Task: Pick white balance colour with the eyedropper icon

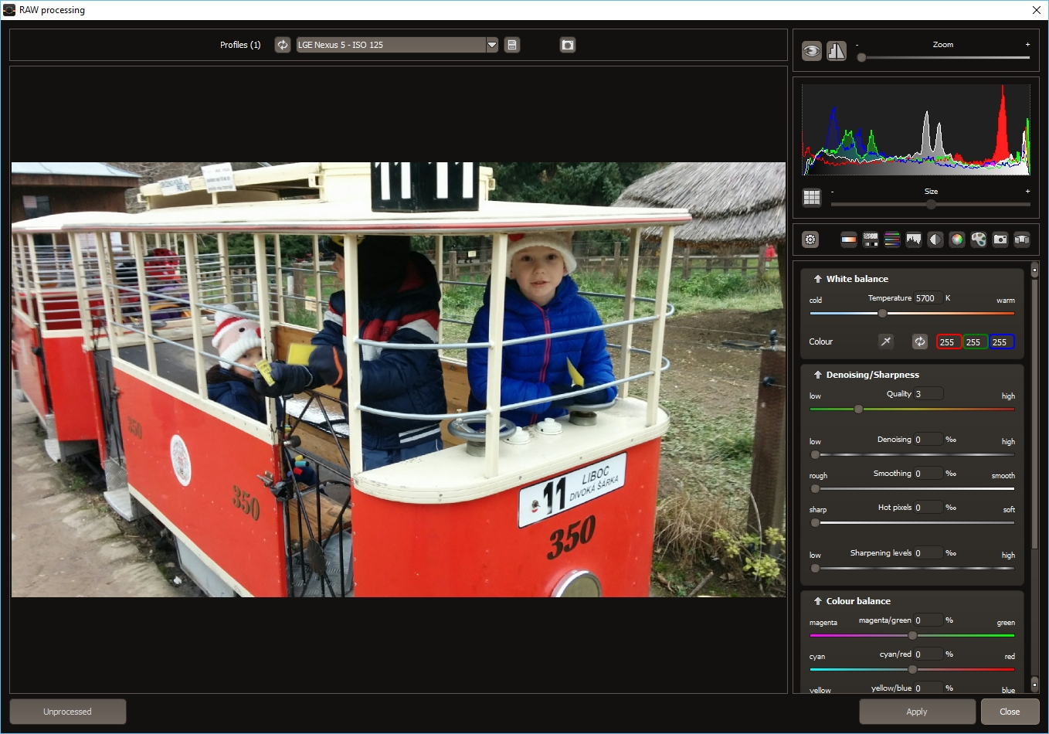Action: pyautogui.click(x=886, y=342)
